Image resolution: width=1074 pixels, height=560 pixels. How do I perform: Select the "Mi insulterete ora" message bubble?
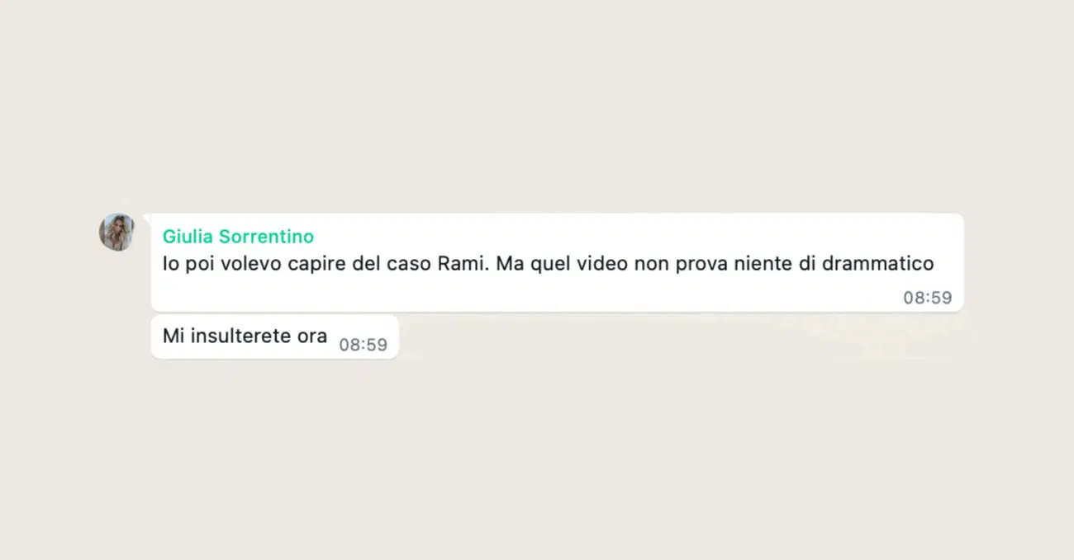pos(275,336)
